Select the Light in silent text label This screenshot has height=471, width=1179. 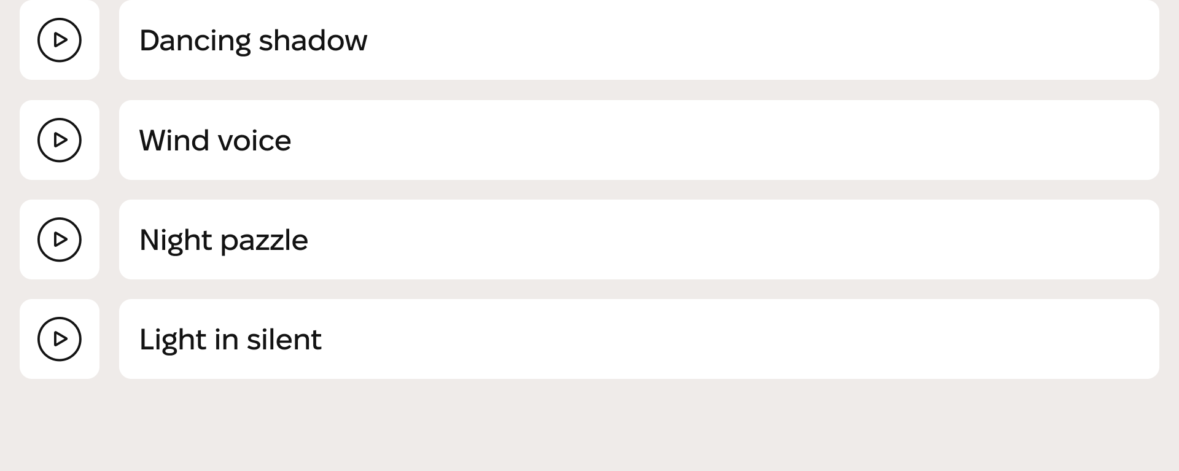coord(230,340)
